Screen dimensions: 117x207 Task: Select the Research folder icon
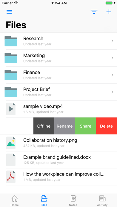coord(11,41)
